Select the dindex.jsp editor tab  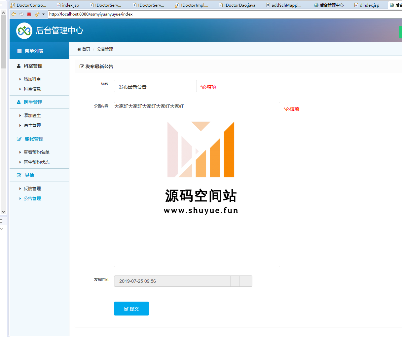click(x=367, y=5)
